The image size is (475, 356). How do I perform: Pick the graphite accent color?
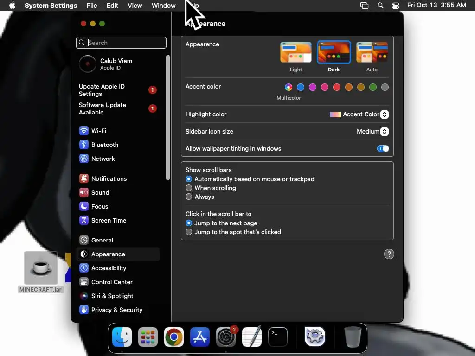click(x=385, y=87)
